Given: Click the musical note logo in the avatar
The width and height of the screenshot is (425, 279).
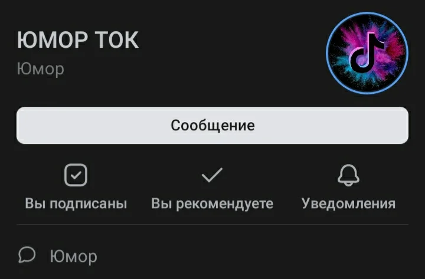Looking at the screenshot, I should tap(366, 53).
